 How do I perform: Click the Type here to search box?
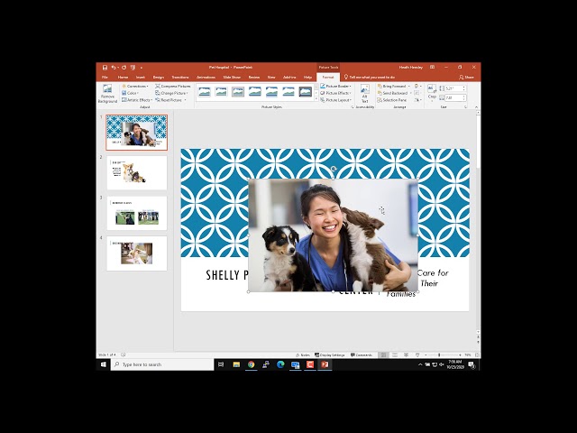point(162,364)
